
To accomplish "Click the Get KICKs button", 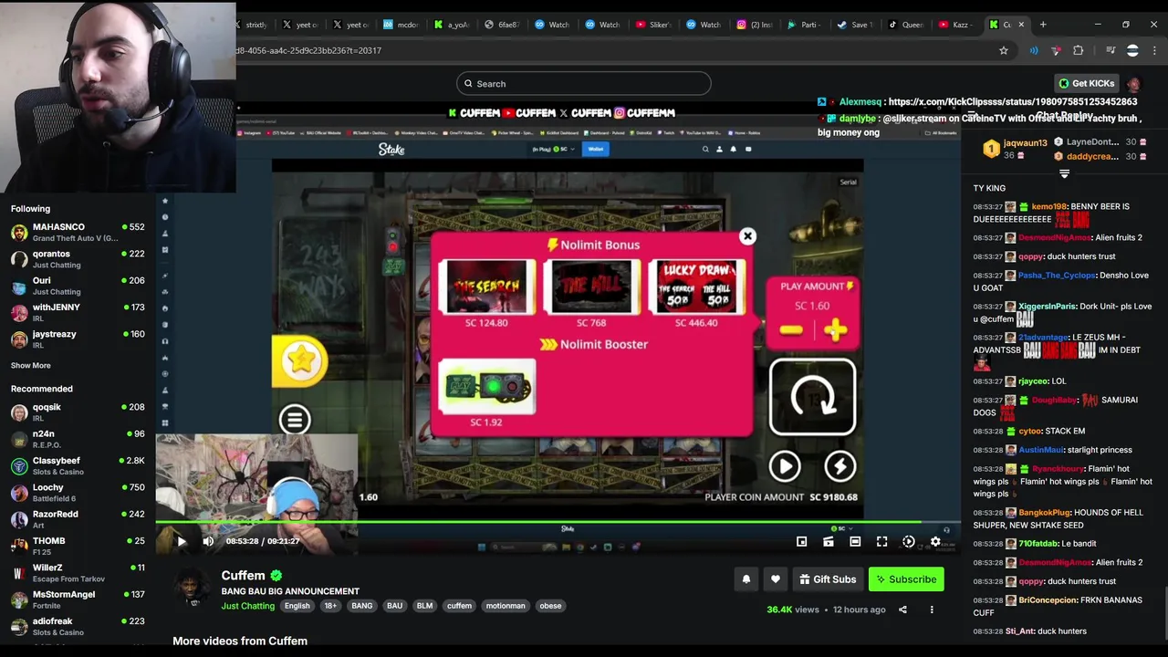I will click(1086, 83).
